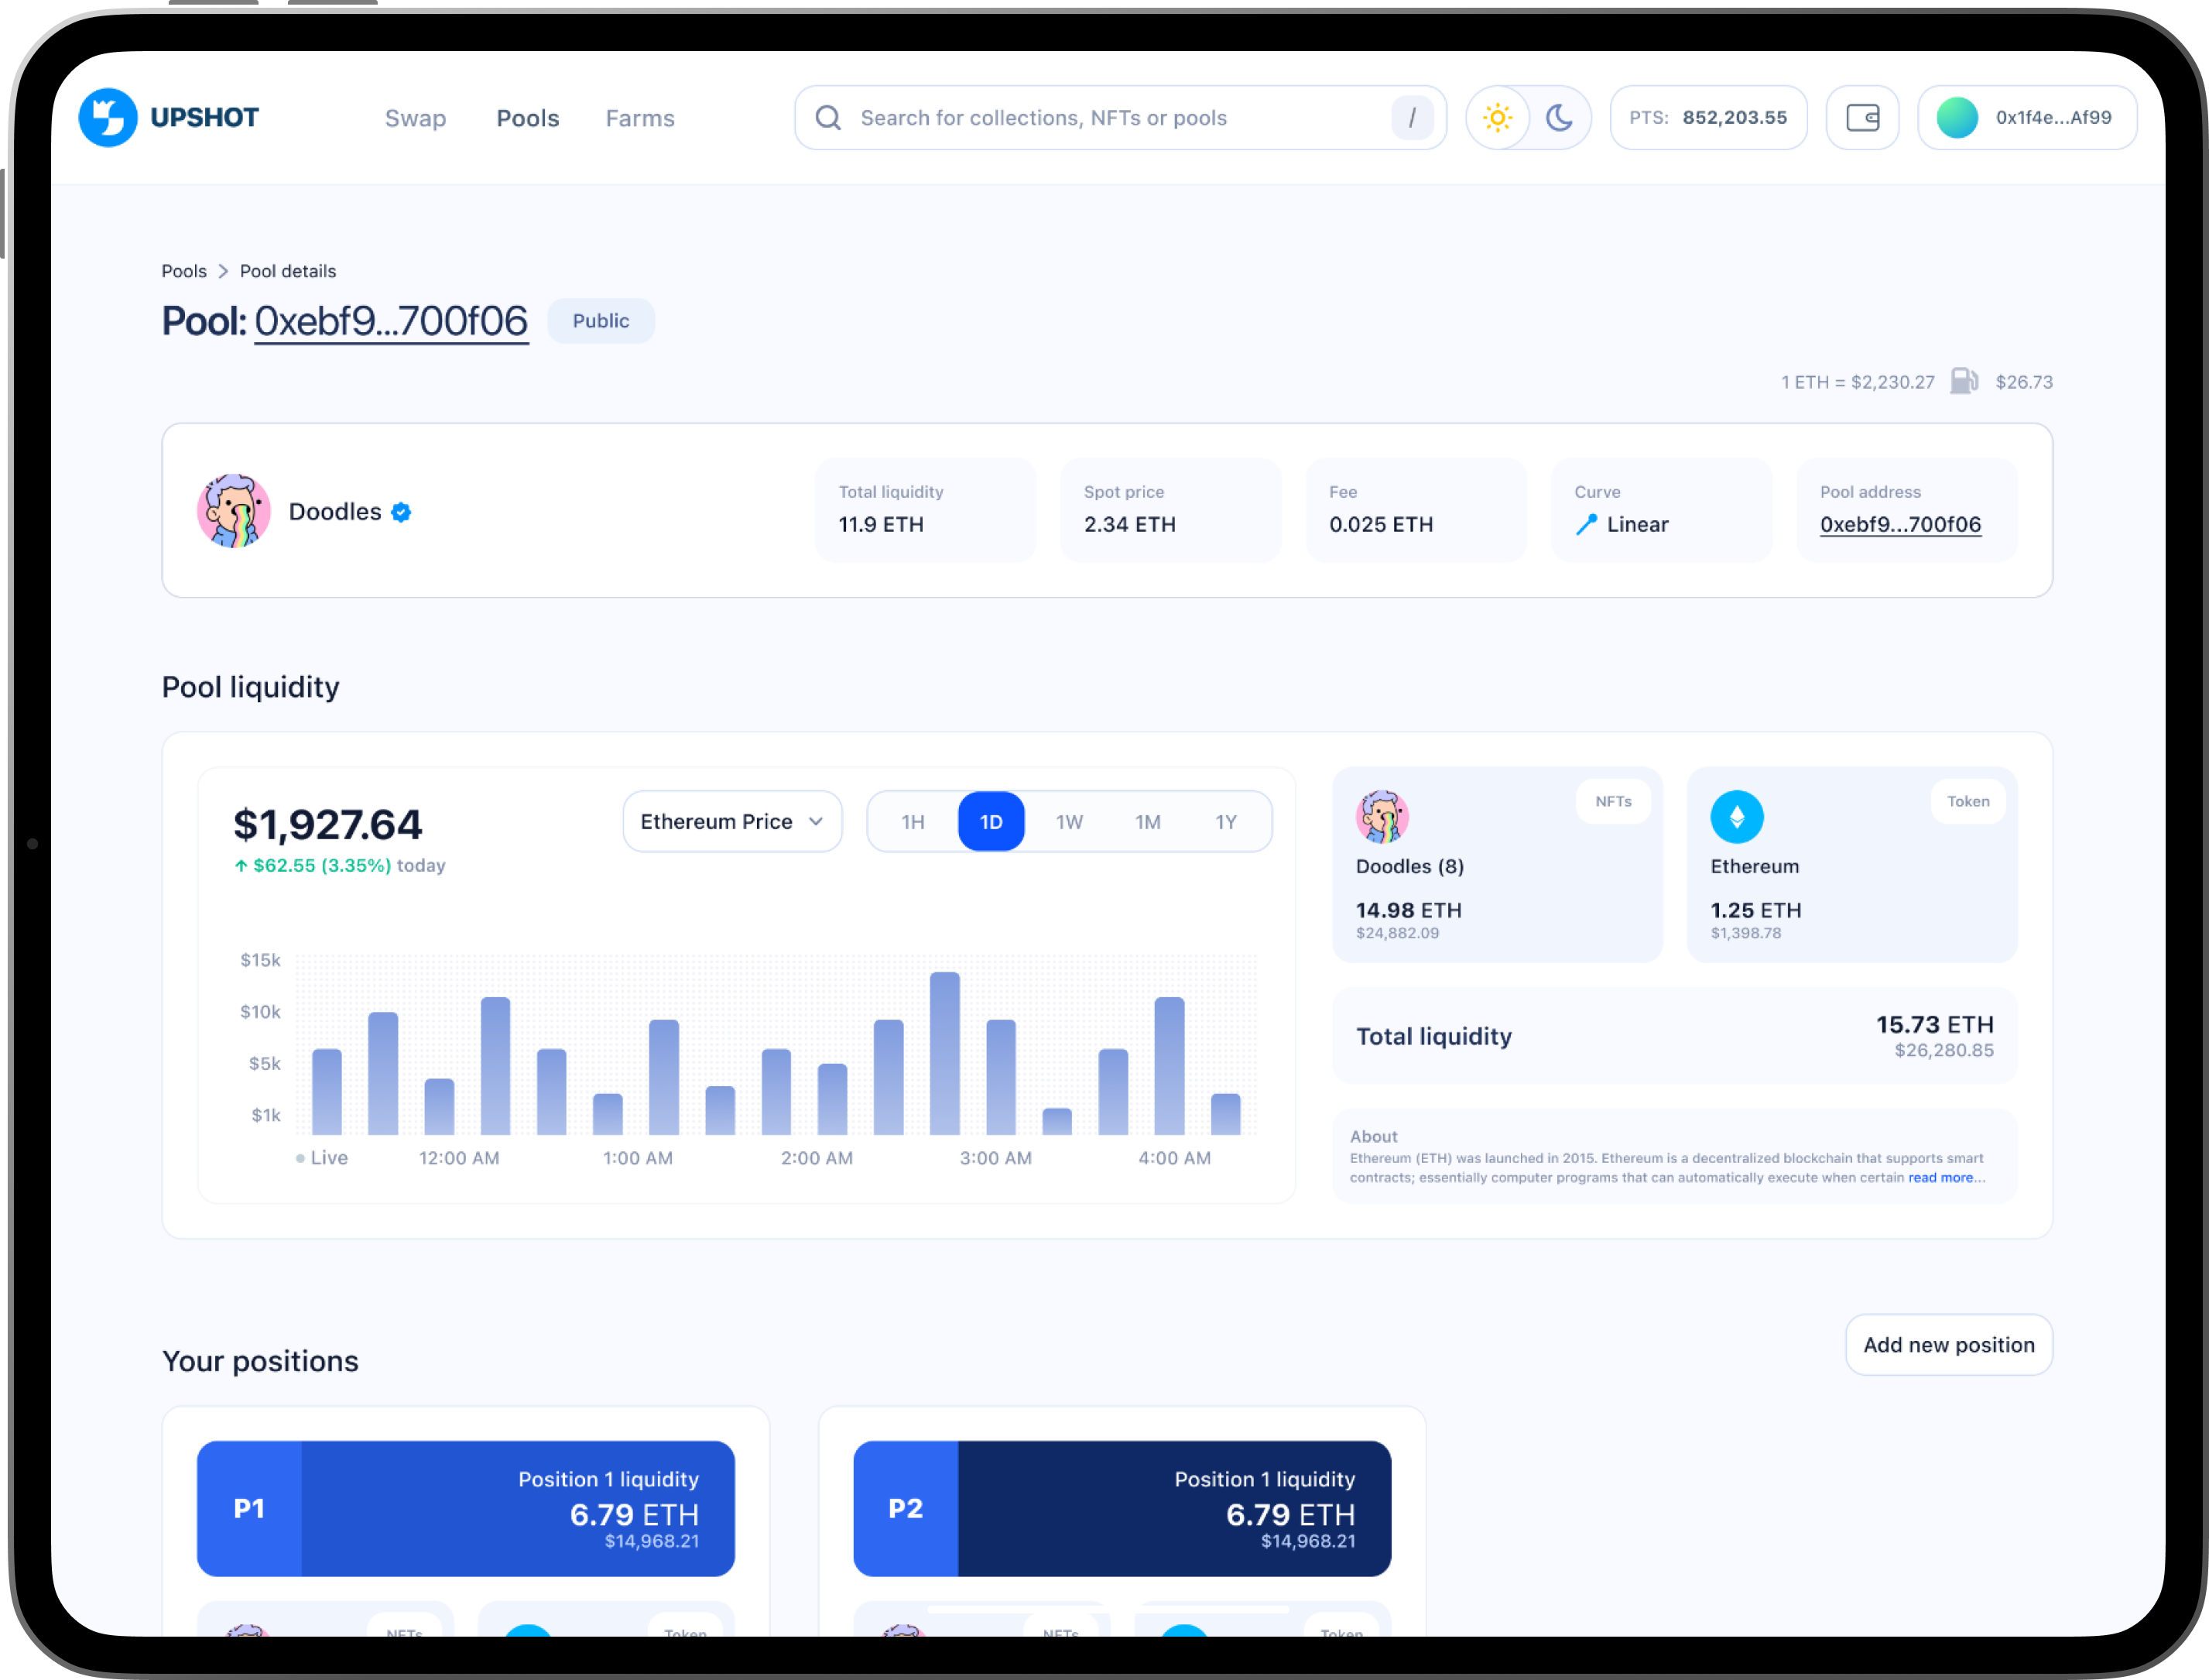Click the gas pump fee icon
The width and height of the screenshot is (2209, 1680).
(1963, 381)
